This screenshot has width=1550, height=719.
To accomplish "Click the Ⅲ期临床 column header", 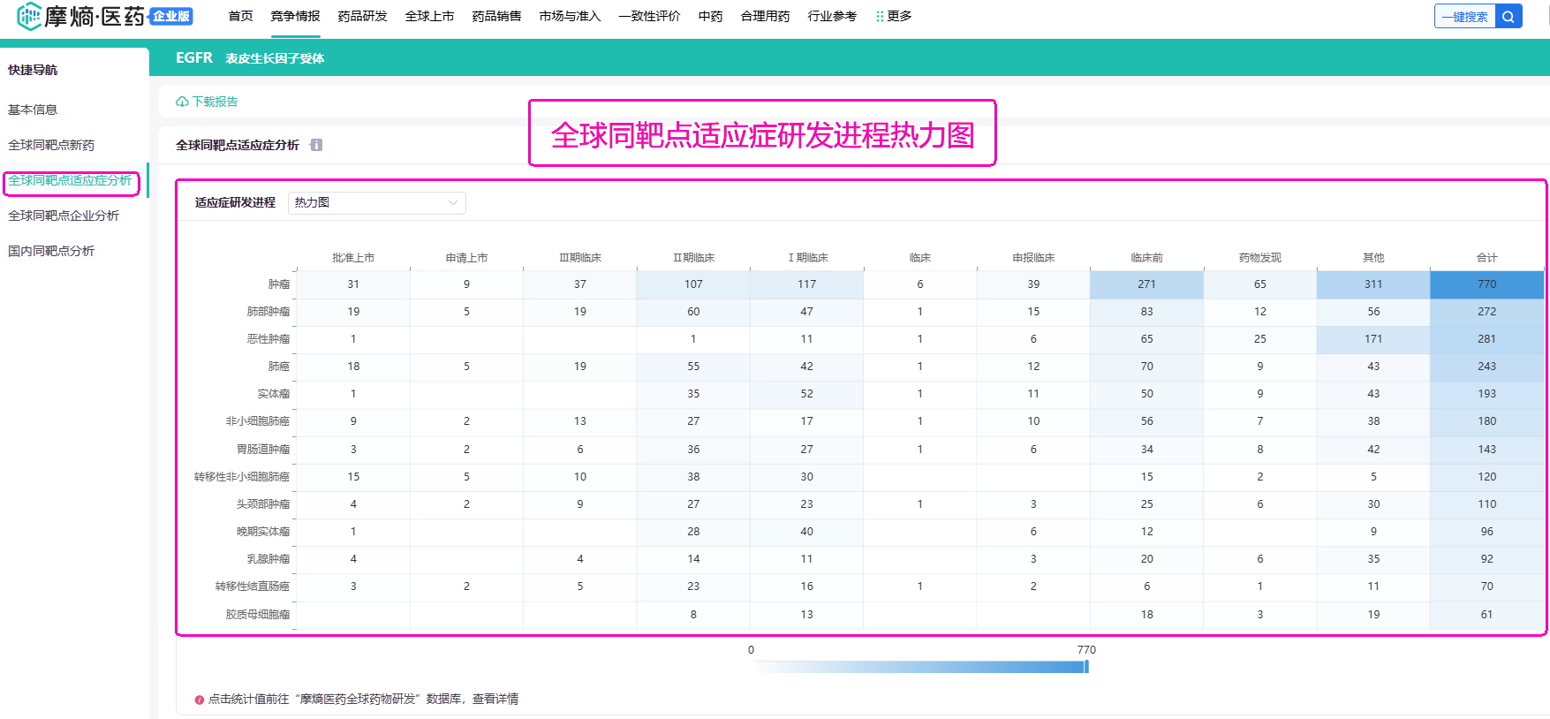I will click(x=580, y=258).
